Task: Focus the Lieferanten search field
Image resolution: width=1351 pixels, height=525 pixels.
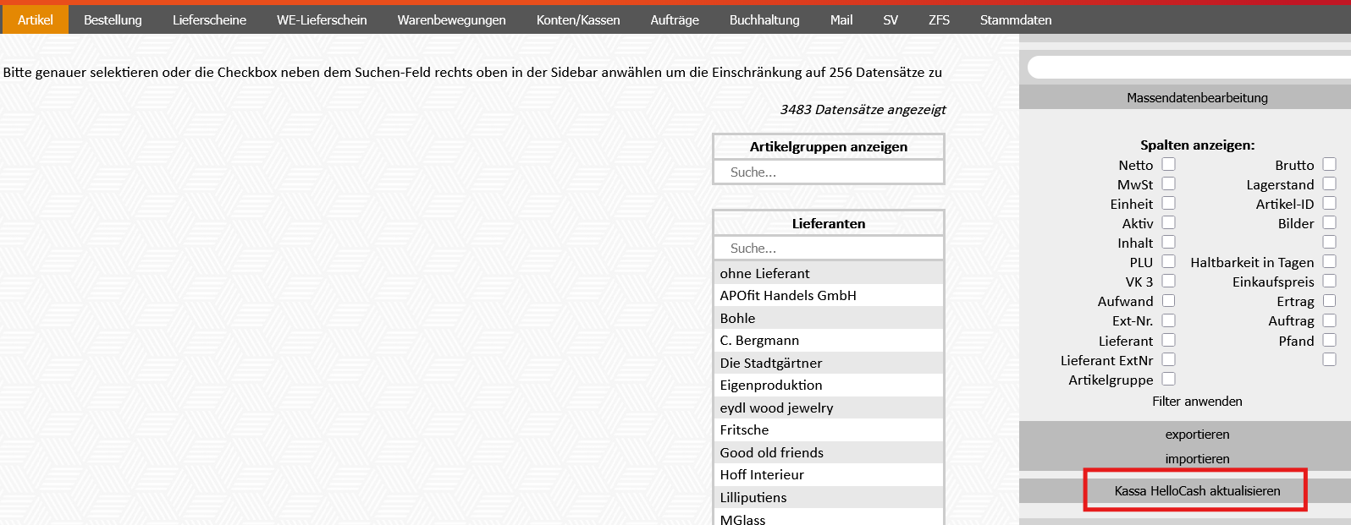Action: (x=828, y=249)
